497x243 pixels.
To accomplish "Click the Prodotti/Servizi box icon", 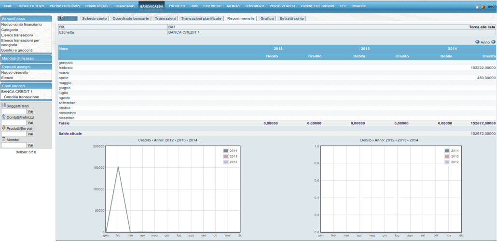I will point(3,128).
